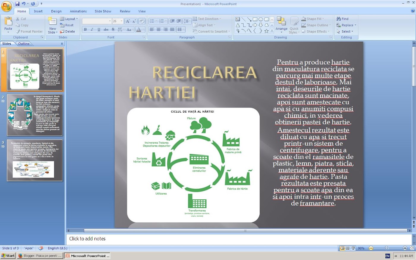The height and width of the screenshot is (260, 416).
Task: Center the paragraph text
Action: click(x=159, y=29)
